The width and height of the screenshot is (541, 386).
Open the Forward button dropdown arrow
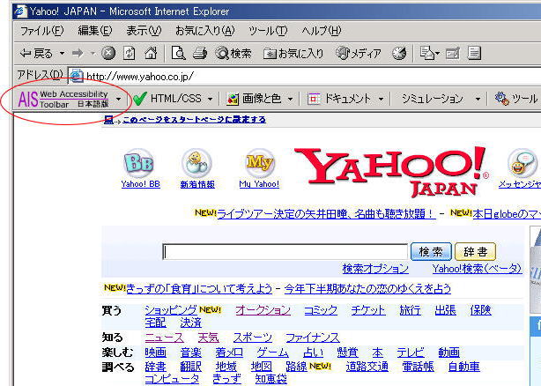tap(93, 54)
